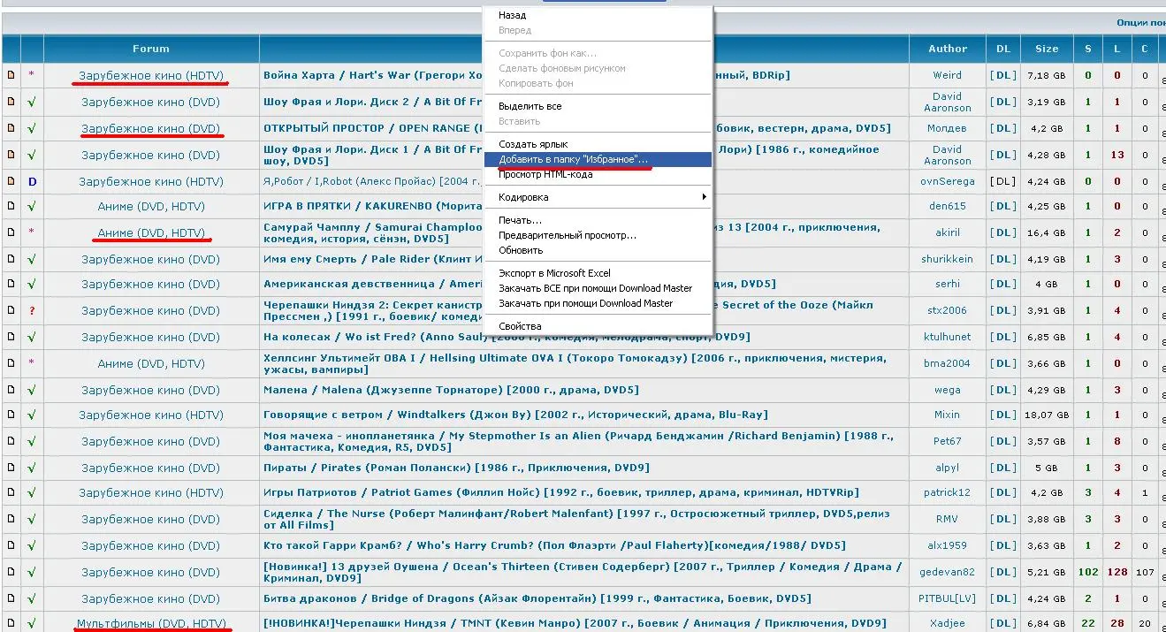Expand the Кодировка submenu arrow

point(704,197)
